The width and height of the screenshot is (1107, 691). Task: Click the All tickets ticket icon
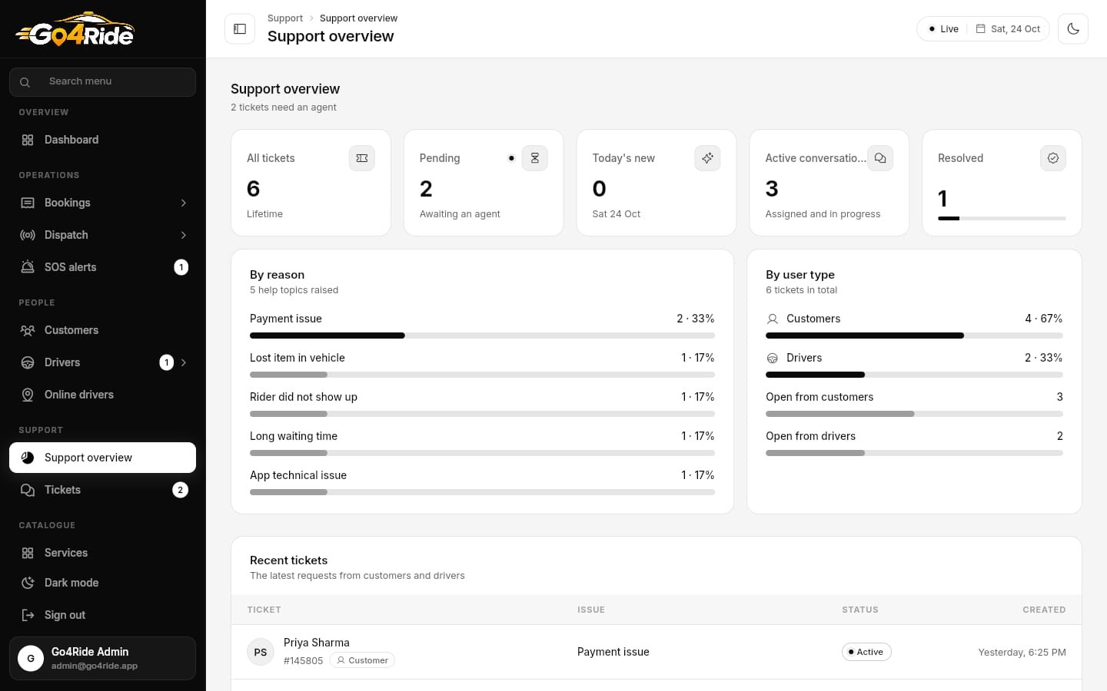pyautogui.click(x=362, y=158)
